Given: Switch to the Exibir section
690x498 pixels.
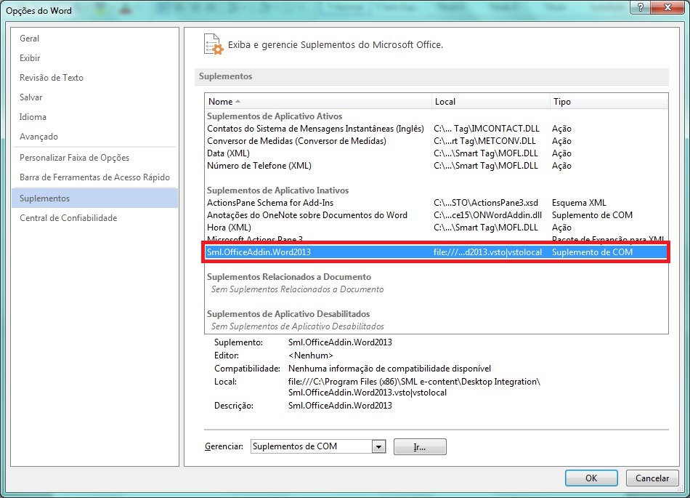Looking at the screenshot, I should [x=30, y=57].
